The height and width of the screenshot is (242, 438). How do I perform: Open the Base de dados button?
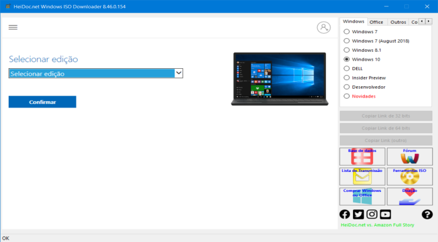(x=362, y=156)
